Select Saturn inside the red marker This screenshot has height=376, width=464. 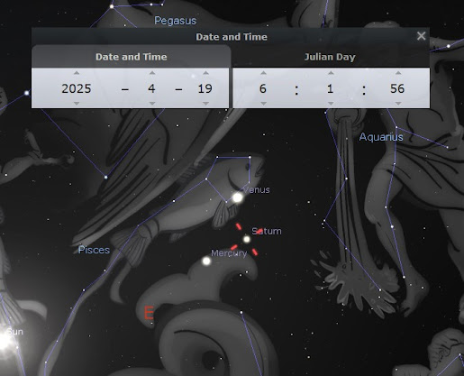pos(247,239)
